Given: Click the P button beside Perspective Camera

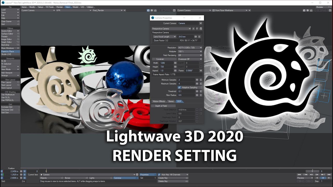Looking at the screenshot, I should (197, 29).
